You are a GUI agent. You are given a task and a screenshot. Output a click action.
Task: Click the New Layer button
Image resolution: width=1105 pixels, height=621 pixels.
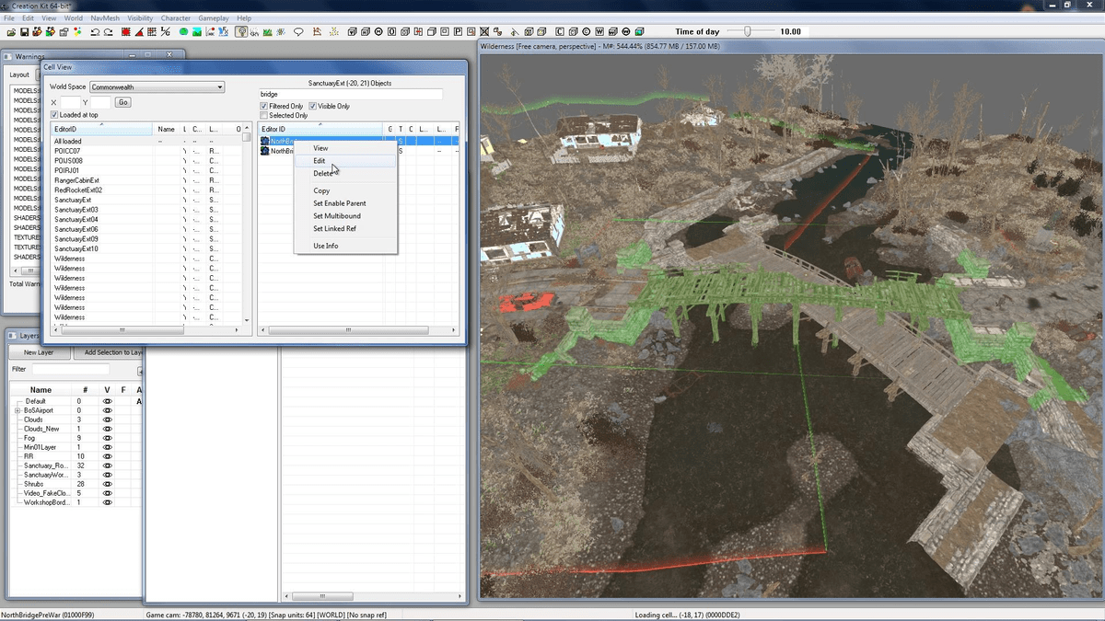pyautogui.click(x=39, y=352)
